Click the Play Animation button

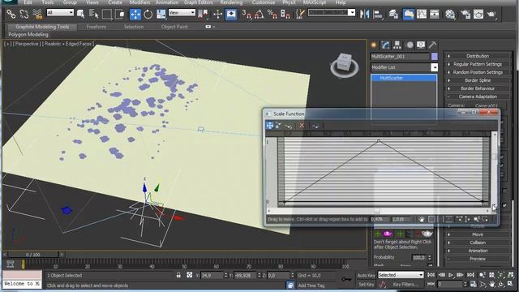tap(451, 275)
